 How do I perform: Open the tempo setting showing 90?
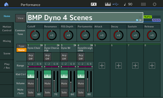click(x=128, y=4)
